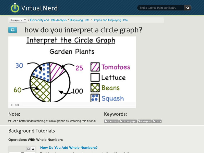Viewport: 204px width, 153px height.
Task: Click the image view icon on tutorial thumbnail
Action: tap(29, 149)
